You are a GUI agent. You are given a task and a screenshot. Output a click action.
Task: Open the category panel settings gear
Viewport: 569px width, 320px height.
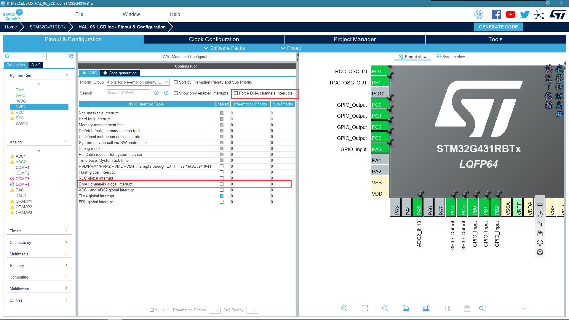[71, 56]
